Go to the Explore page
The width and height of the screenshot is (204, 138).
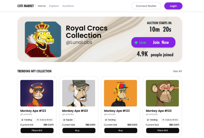click(x=54, y=6)
